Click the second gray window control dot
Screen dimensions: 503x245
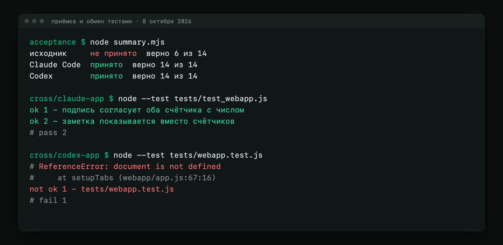tap(34, 21)
